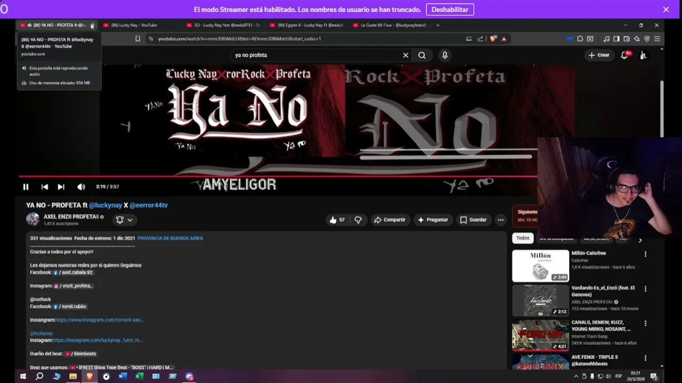Dislike the video with thumbs down

point(358,220)
